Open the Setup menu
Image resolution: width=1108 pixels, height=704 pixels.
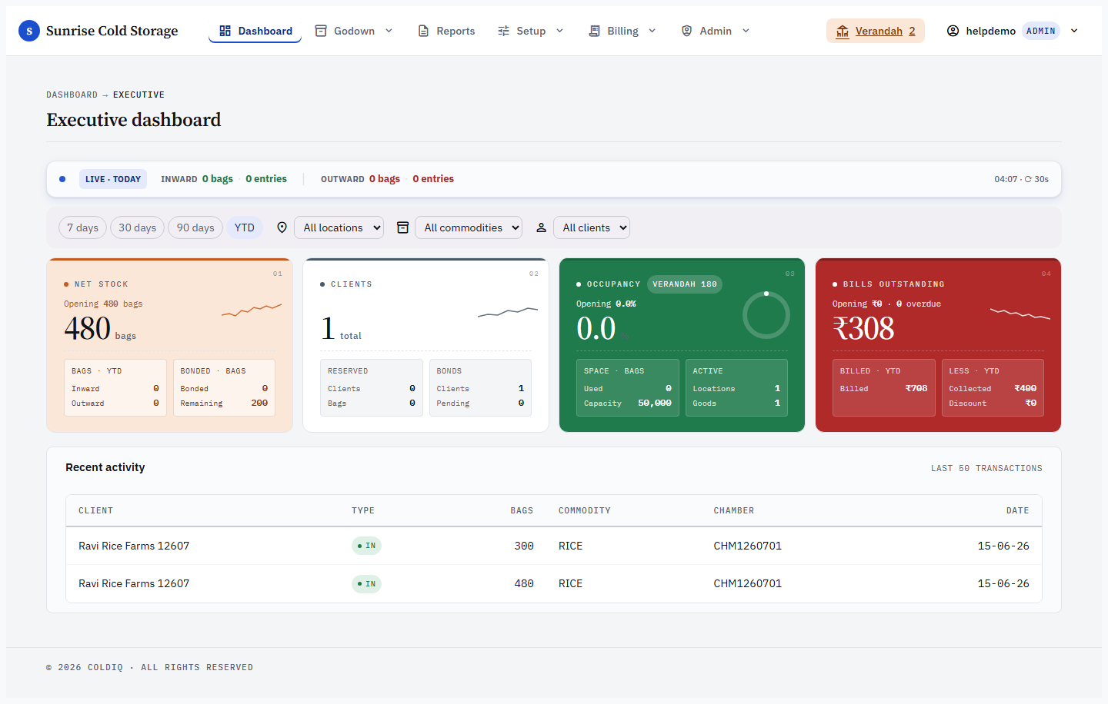pyautogui.click(x=531, y=31)
